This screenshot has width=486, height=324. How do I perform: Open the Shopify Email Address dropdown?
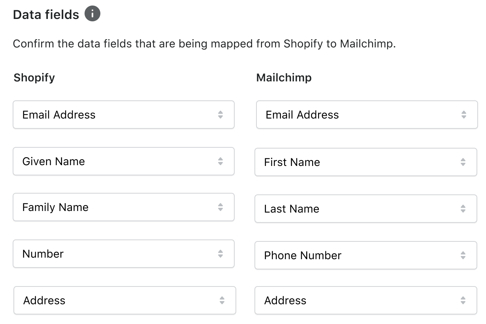pos(124,115)
